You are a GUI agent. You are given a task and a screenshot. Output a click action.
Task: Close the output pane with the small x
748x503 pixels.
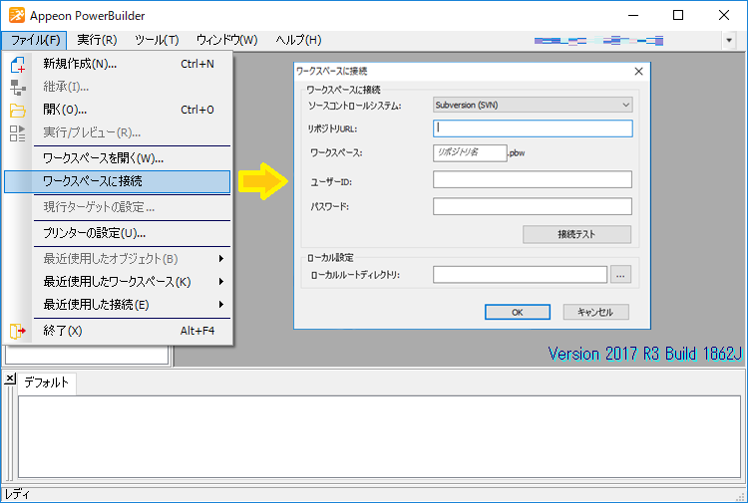pos(10,379)
